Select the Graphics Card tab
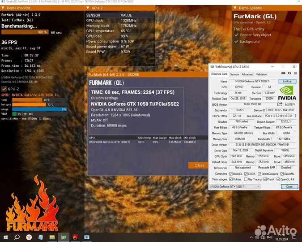The width and height of the screenshot is (302, 242). [219, 74]
